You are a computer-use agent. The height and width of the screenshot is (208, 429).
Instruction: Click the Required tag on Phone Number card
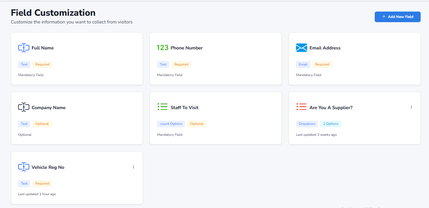(x=181, y=64)
